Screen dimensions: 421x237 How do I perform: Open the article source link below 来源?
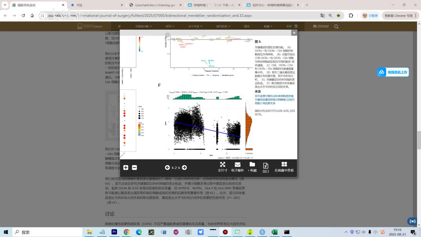pos(275,99)
